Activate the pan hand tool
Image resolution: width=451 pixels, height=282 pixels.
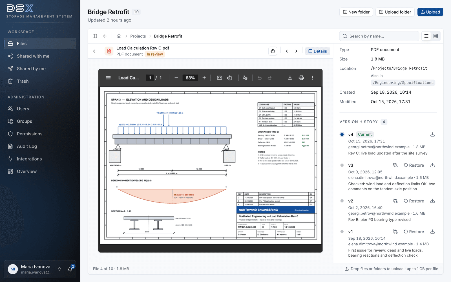273,51
